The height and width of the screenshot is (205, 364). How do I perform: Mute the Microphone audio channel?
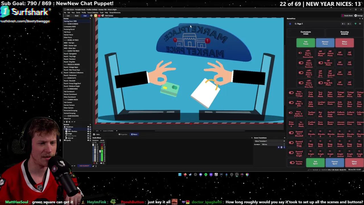click(x=94, y=163)
